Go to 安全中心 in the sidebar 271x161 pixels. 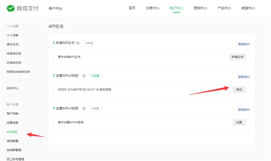[13, 88]
